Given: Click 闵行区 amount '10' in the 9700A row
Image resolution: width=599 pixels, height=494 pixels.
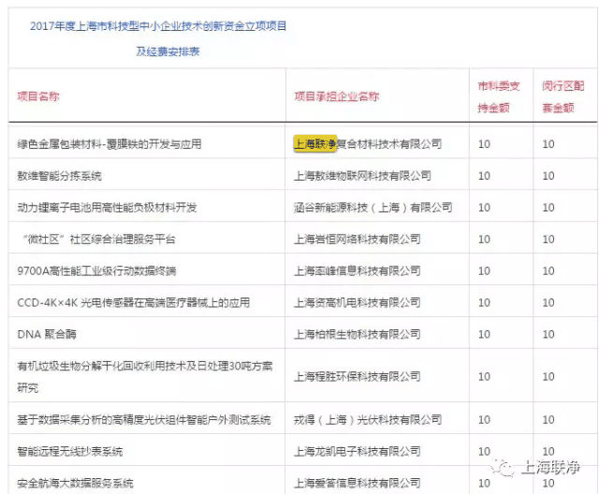Looking at the screenshot, I should pyautogui.click(x=548, y=270).
